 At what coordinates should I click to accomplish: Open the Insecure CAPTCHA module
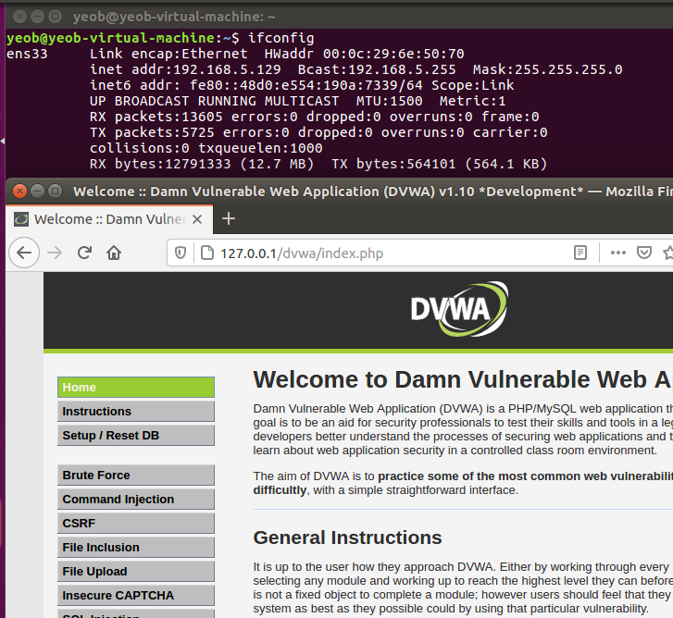click(136, 595)
